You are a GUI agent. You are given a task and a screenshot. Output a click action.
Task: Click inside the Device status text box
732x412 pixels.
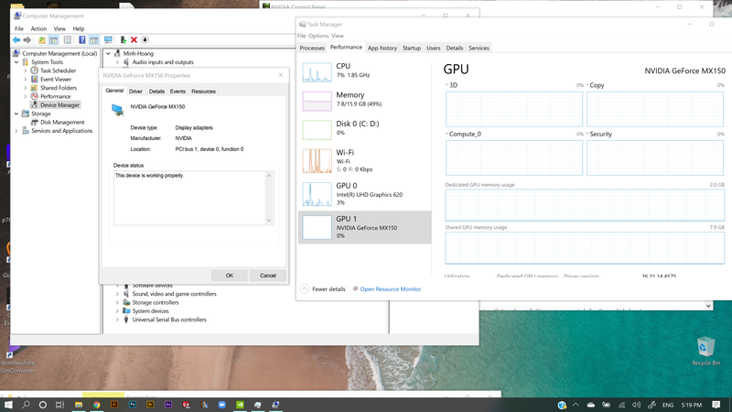(189, 198)
